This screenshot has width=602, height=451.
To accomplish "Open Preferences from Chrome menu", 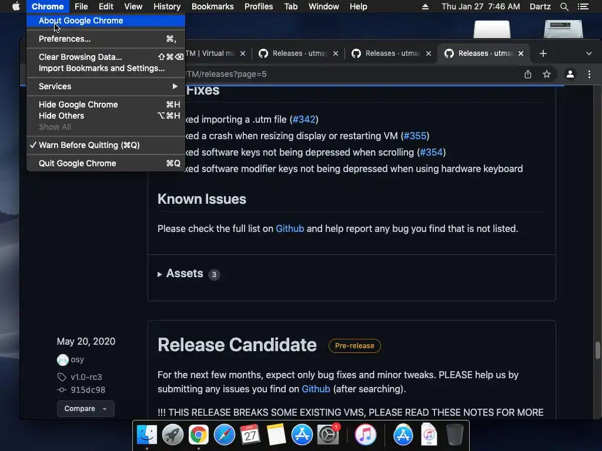I will click(106, 39).
